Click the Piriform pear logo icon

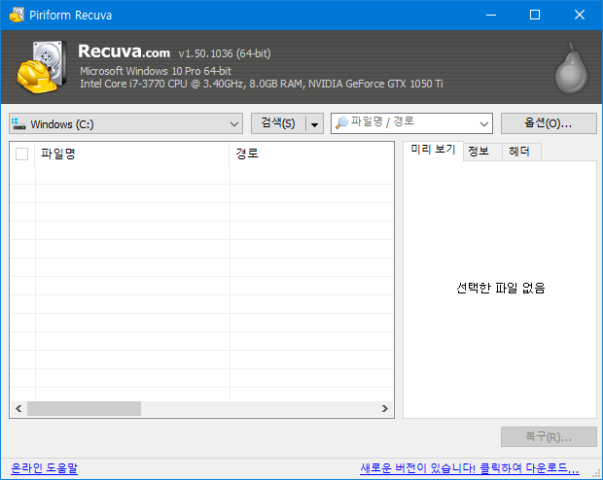571,68
